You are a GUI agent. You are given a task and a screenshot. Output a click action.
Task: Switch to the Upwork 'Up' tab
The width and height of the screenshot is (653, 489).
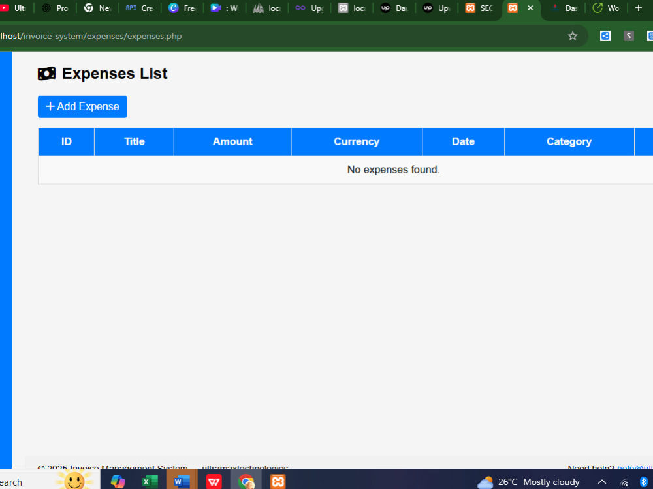point(436,8)
